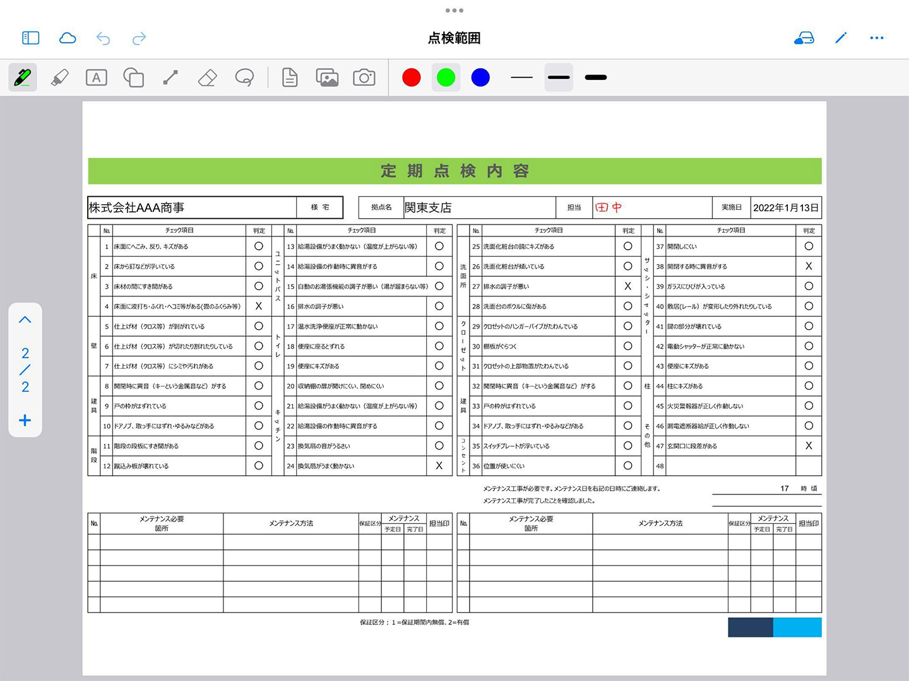Choose the red pen color

[x=412, y=78]
